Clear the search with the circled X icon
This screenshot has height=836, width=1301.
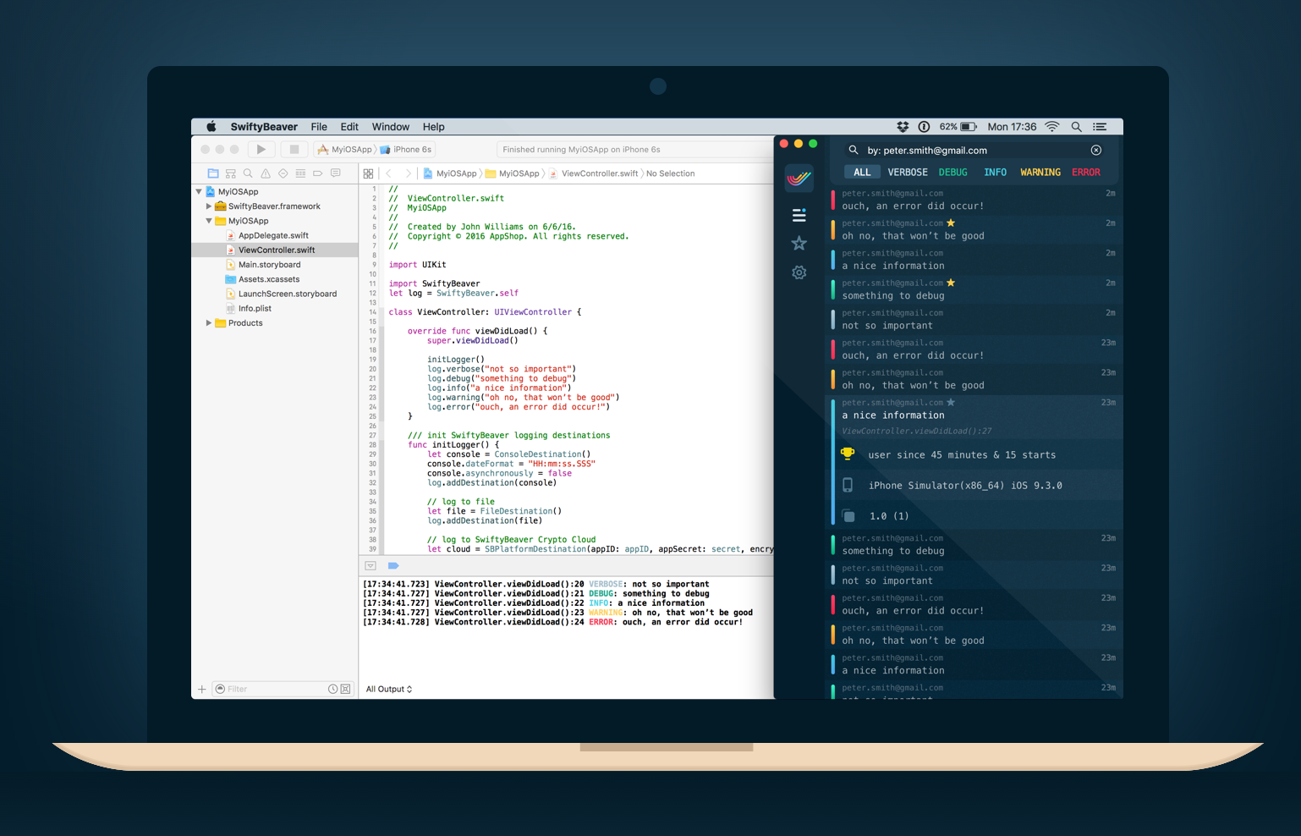tap(1096, 150)
